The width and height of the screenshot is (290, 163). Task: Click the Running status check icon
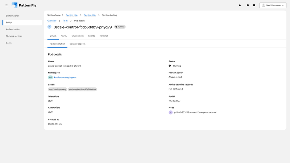click(170, 66)
